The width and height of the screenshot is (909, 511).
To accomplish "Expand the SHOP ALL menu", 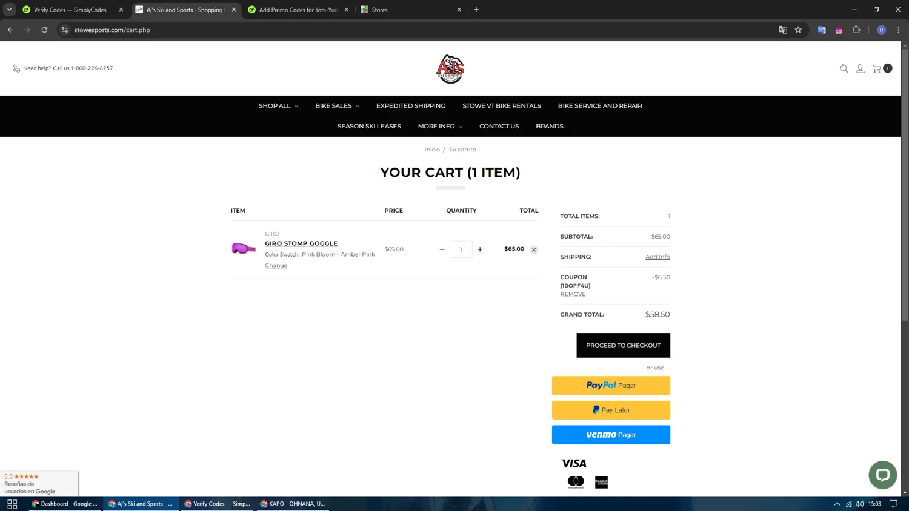I will [278, 106].
